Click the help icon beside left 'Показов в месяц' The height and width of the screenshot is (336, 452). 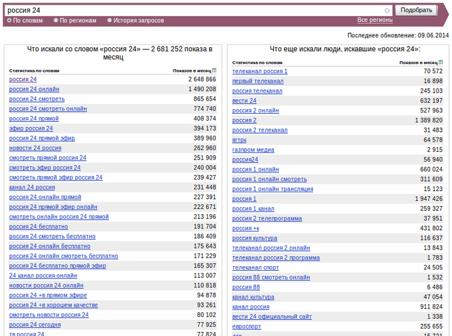tap(214, 70)
